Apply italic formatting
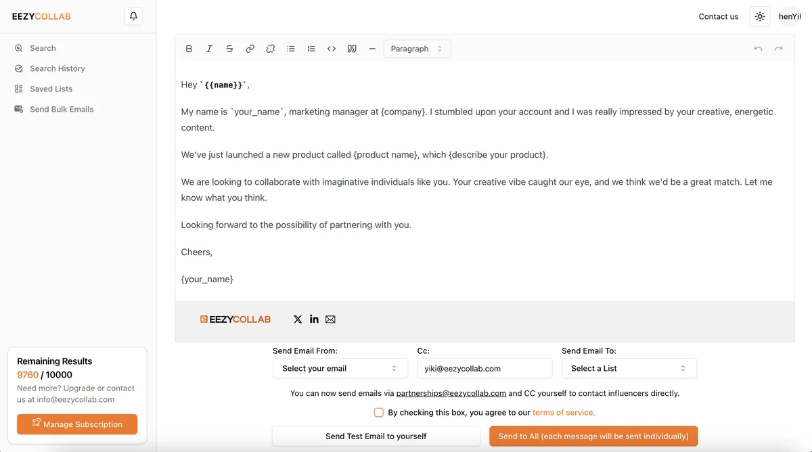The image size is (812, 452). click(209, 49)
